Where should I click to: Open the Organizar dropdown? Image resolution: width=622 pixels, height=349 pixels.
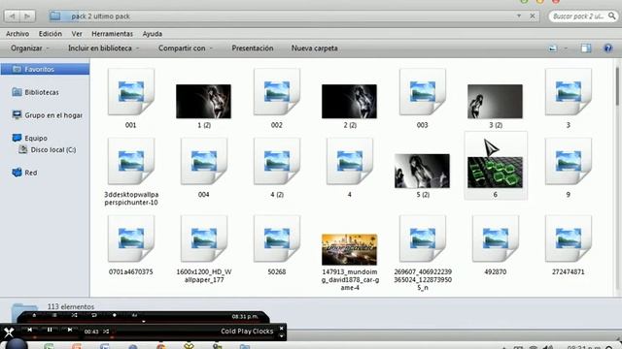[30, 48]
